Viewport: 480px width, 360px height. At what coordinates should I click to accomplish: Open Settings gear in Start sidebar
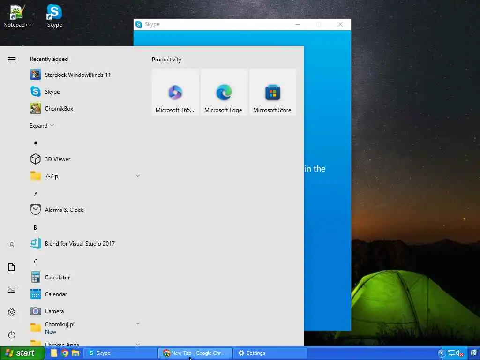(x=12, y=312)
